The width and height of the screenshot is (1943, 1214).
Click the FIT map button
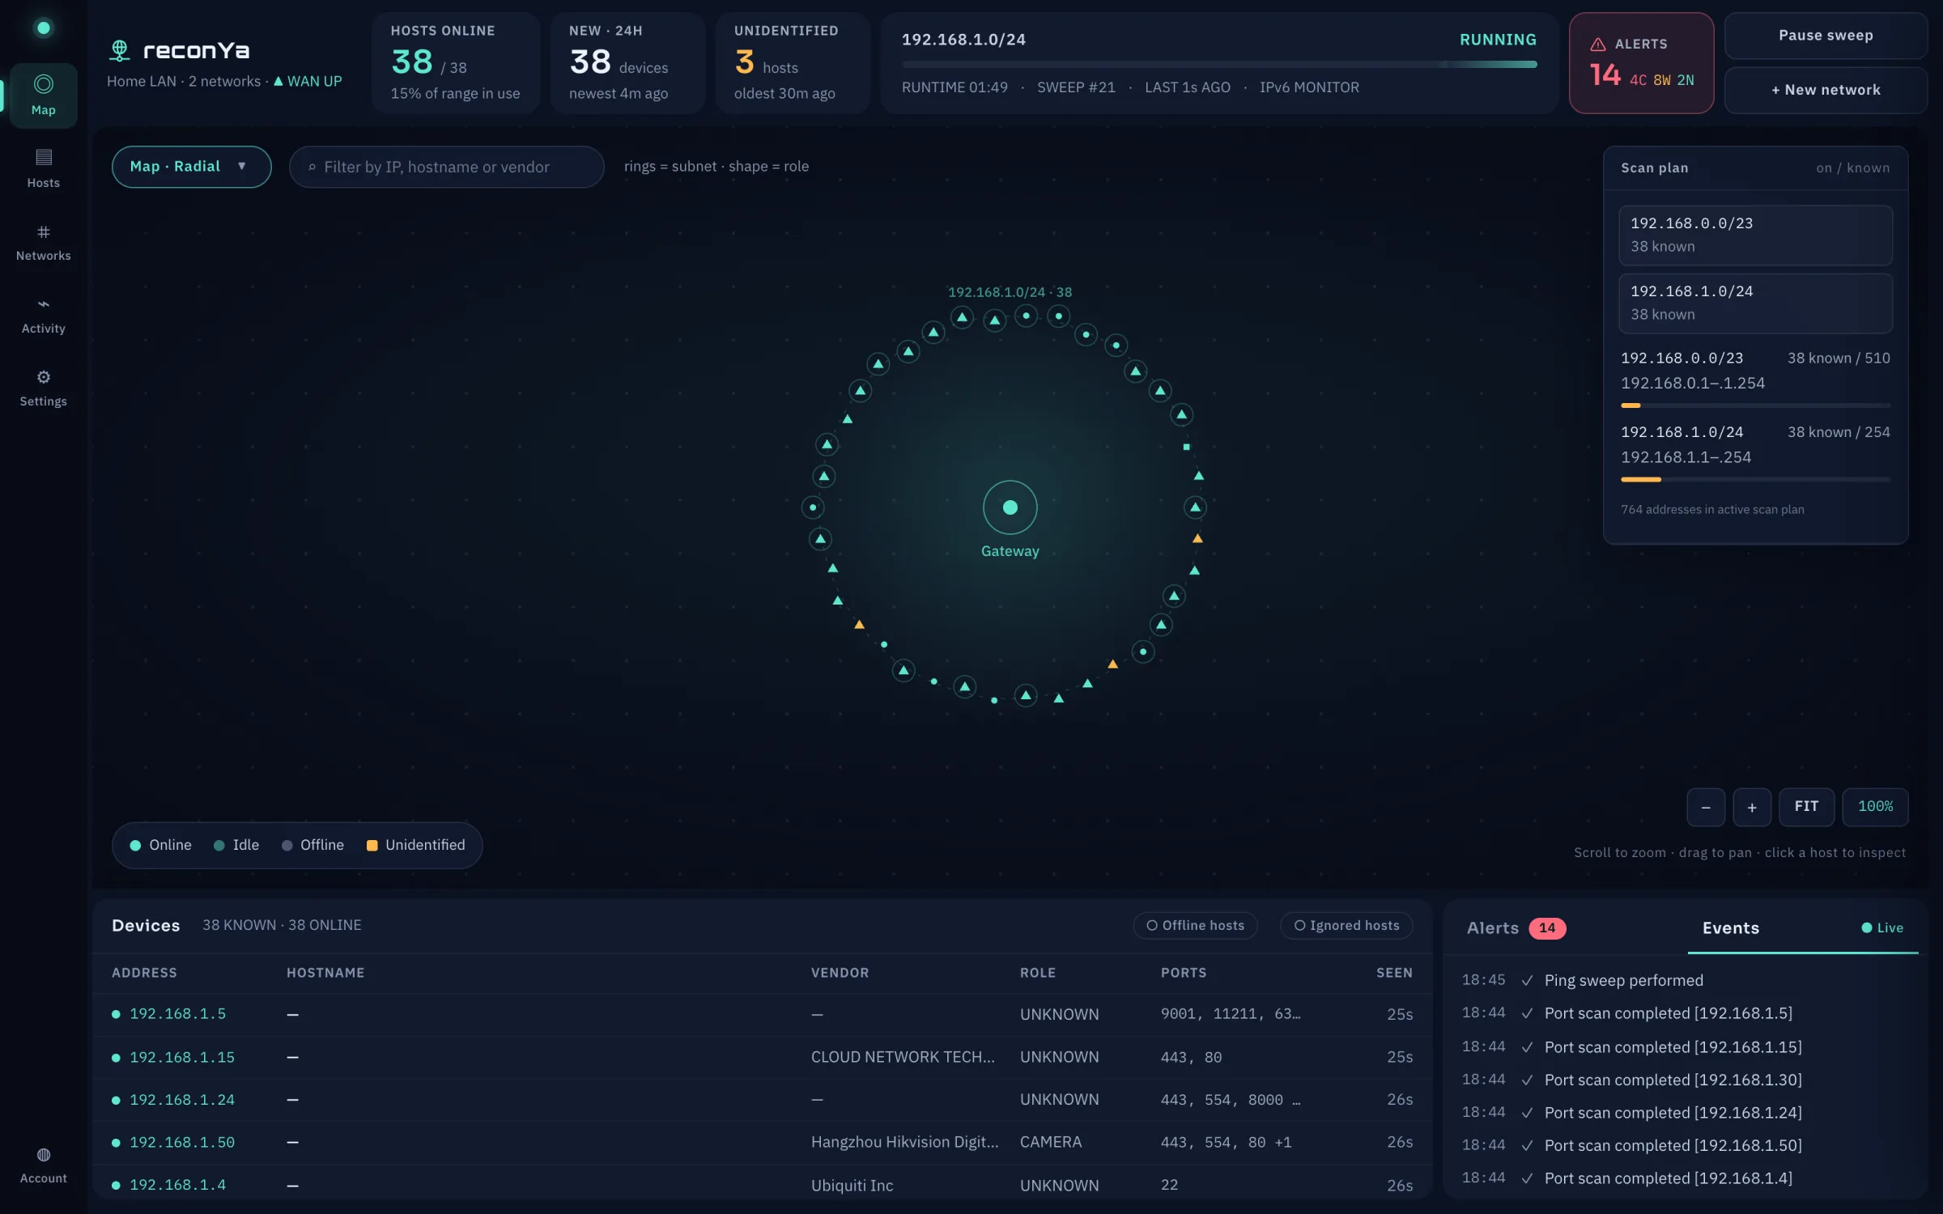(1806, 807)
